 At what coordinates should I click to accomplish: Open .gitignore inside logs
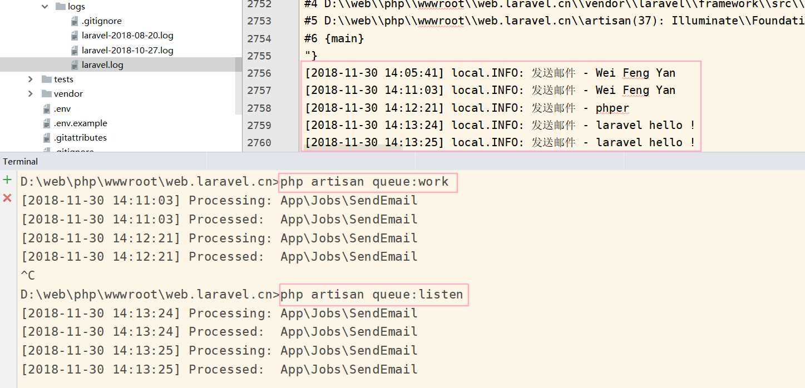click(101, 21)
